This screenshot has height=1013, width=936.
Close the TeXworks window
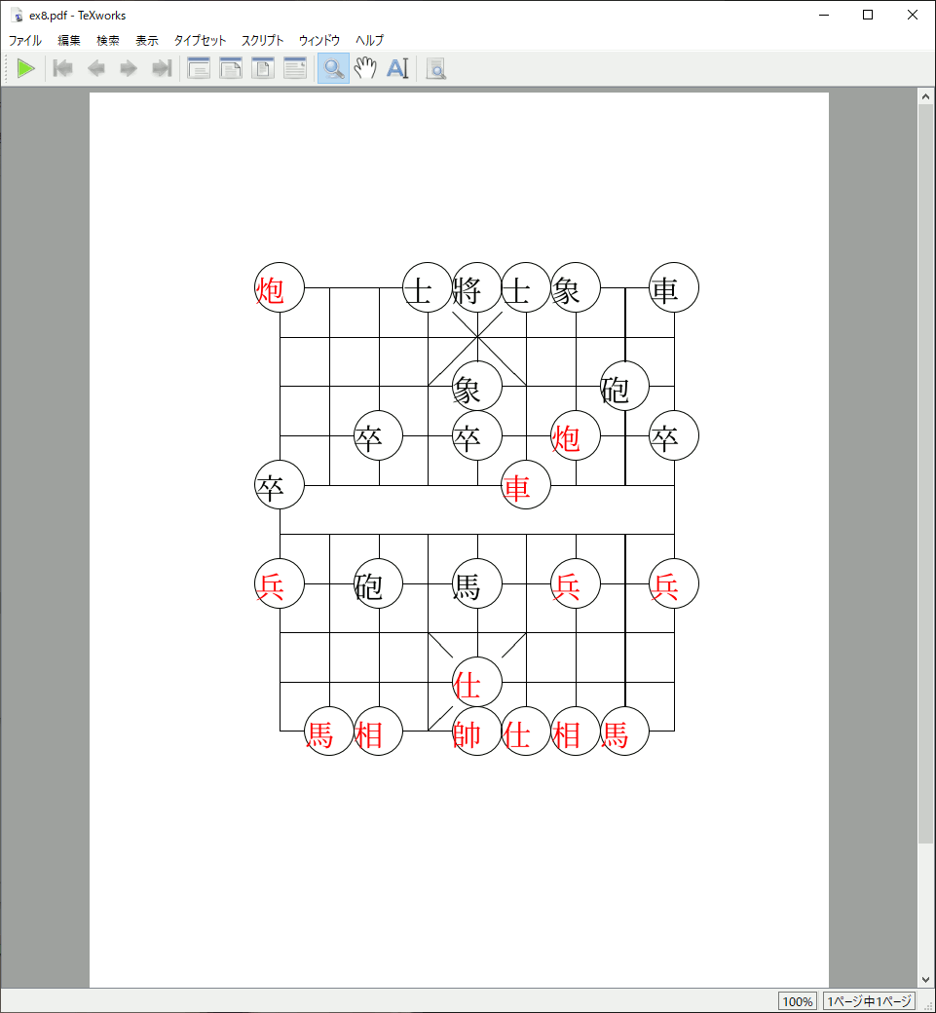tap(912, 15)
